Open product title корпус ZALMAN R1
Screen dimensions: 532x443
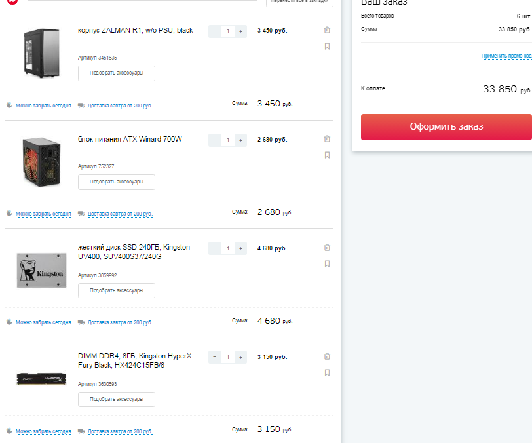[x=136, y=30]
